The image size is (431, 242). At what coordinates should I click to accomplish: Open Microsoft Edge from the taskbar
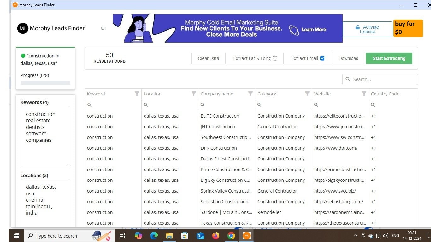coord(154,236)
